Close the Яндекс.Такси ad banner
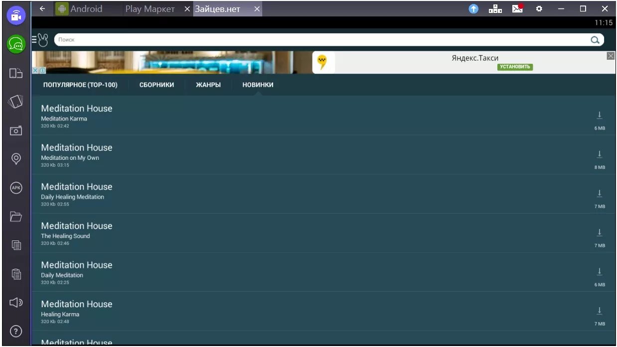Image resolution: width=617 pixels, height=347 pixels. click(x=611, y=56)
